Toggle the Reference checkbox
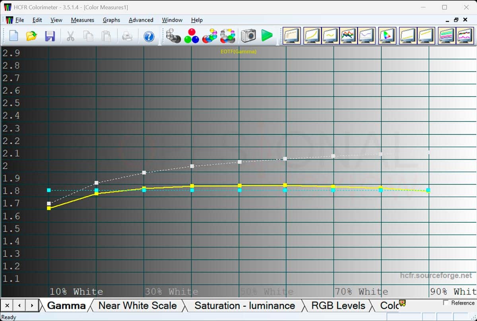The image size is (477, 321). tap(446, 303)
